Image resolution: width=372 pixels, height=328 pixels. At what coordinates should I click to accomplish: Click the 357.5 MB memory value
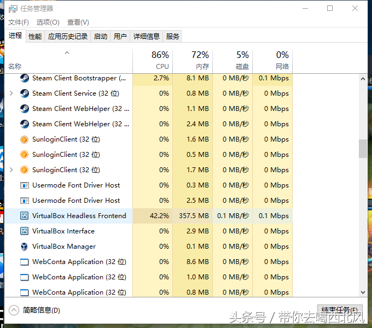(194, 216)
